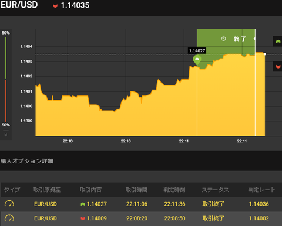This screenshot has width=282, height=226.
Task: Click the 判定レート column header
Action: (x=262, y=190)
